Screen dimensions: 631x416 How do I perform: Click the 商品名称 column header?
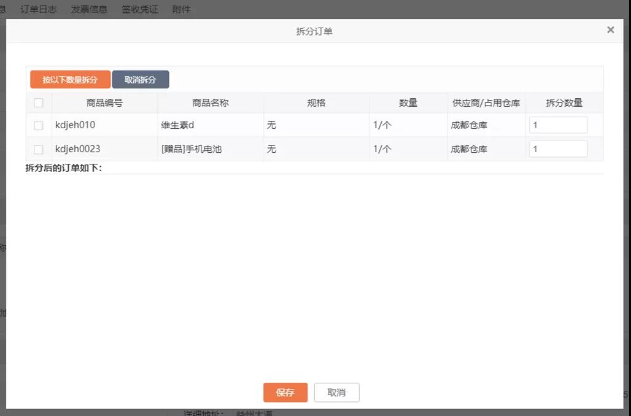(x=210, y=103)
